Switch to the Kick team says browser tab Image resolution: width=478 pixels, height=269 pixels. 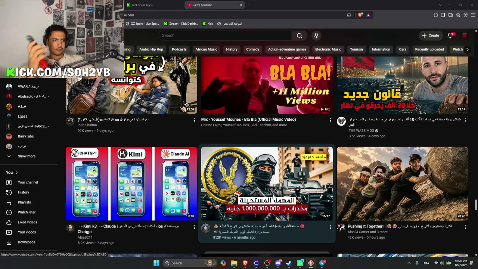click(x=153, y=5)
